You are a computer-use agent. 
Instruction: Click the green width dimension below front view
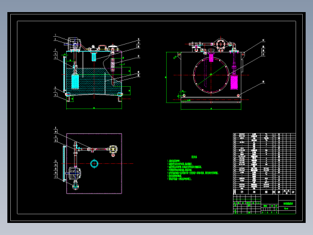click(x=94, y=108)
